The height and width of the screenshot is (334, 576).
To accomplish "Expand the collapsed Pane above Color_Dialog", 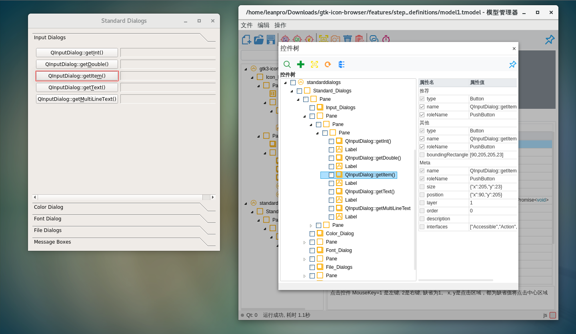I will (x=311, y=226).
